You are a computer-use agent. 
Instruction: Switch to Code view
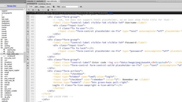tap(31, 7)
